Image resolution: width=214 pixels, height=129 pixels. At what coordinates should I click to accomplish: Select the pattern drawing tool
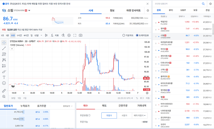coord(4,60)
